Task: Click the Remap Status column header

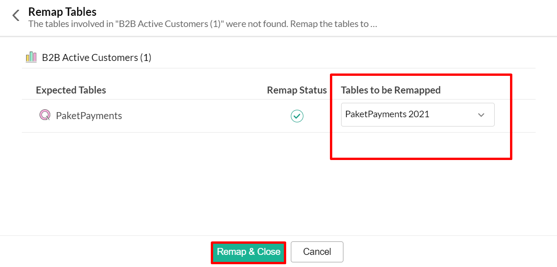Action: [297, 90]
